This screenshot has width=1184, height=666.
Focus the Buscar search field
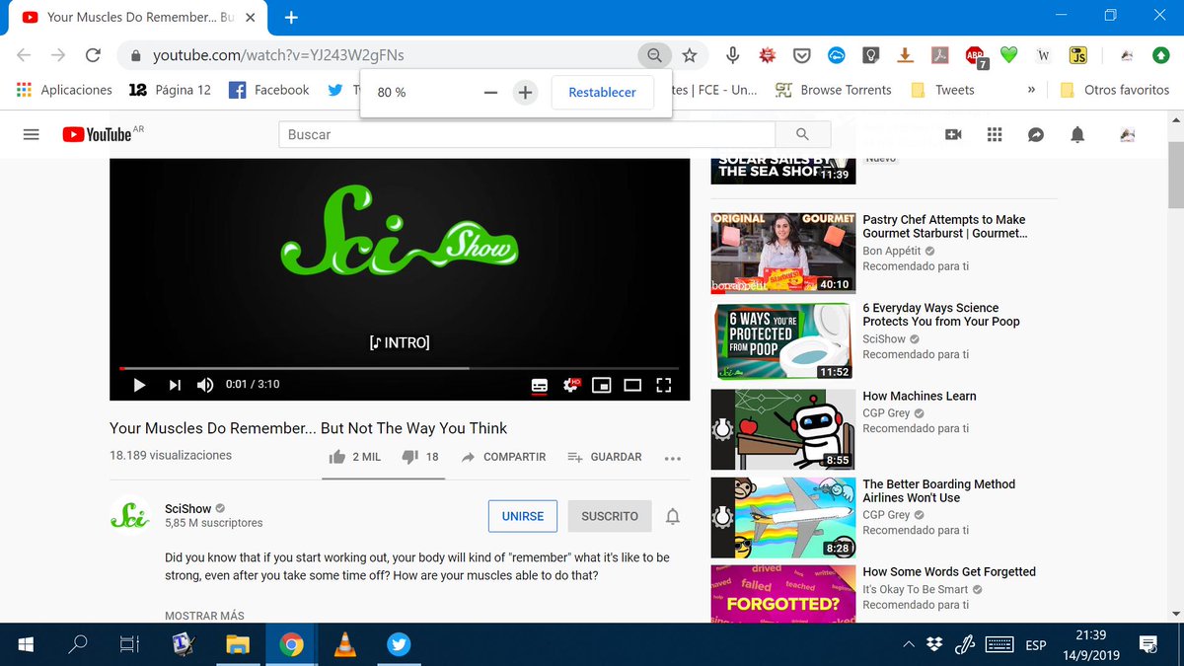pyautogui.click(x=527, y=134)
